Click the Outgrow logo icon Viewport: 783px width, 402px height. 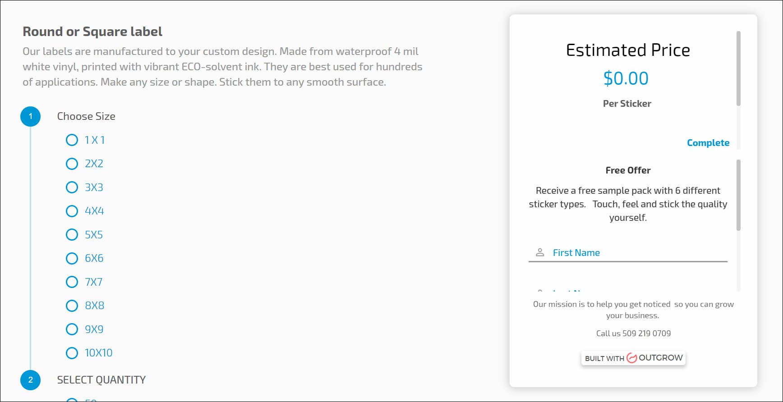click(x=632, y=358)
